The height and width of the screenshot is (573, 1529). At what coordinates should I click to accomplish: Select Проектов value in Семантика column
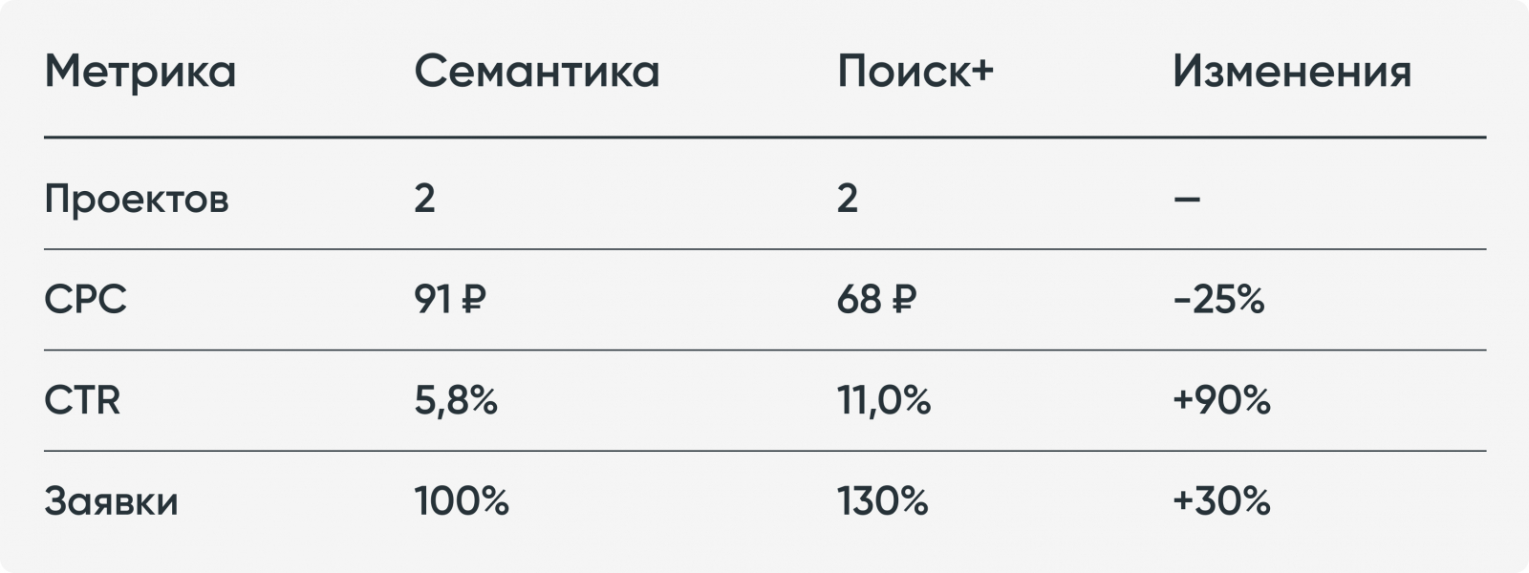424,199
